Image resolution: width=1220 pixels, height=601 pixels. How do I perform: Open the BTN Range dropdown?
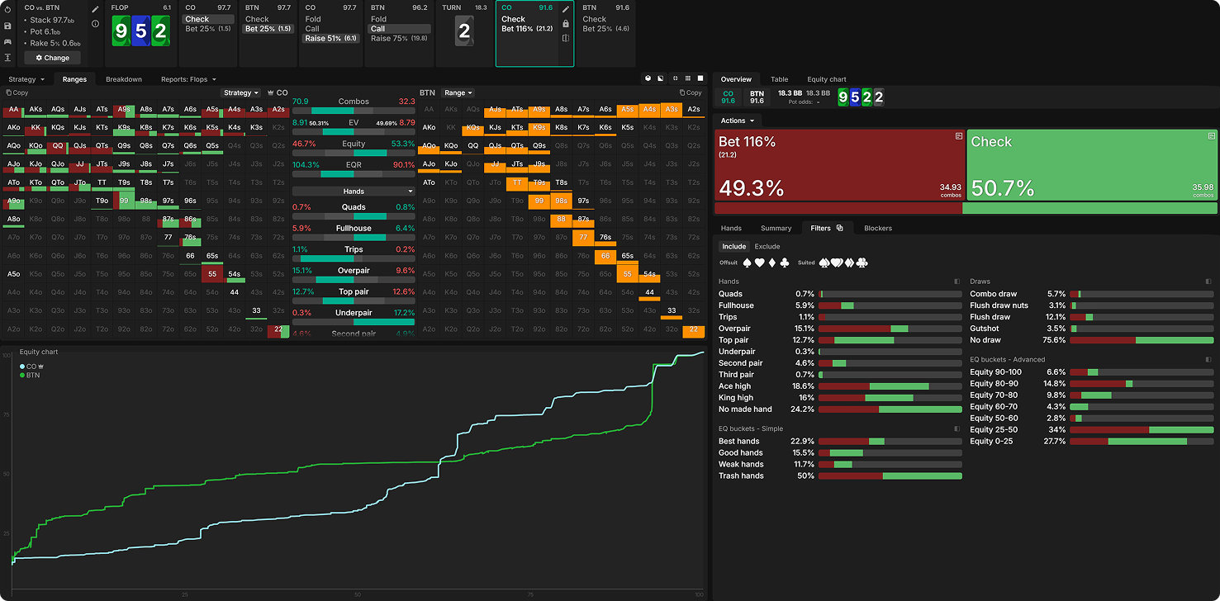(458, 93)
